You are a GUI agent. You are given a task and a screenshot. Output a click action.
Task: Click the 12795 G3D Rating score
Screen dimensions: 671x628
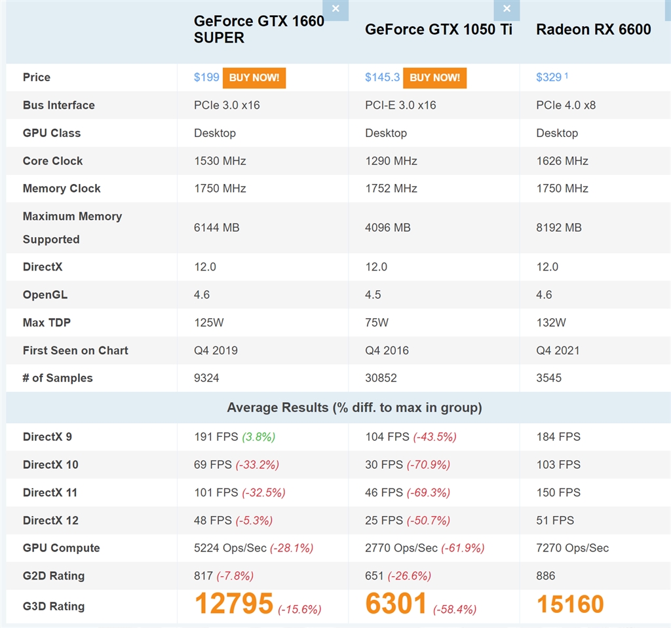234,604
